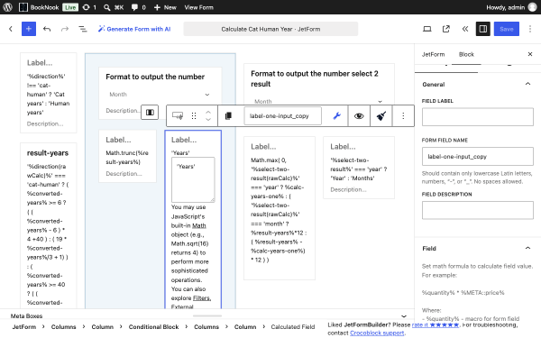
Task: Open the BookNook site menu
Action: 39,7
